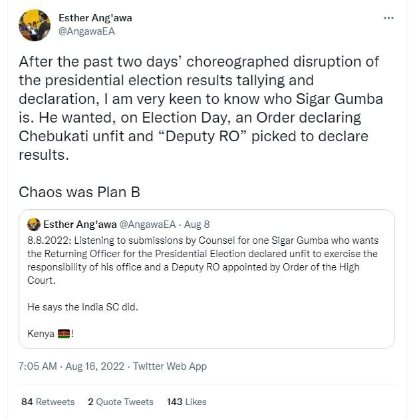Open the tweet's more options ellipsis
Viewport: 411px width, 419px height.
389,18
